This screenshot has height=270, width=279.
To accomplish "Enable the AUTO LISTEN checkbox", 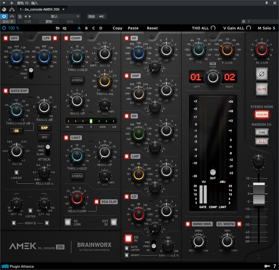I will click(126, 248).
